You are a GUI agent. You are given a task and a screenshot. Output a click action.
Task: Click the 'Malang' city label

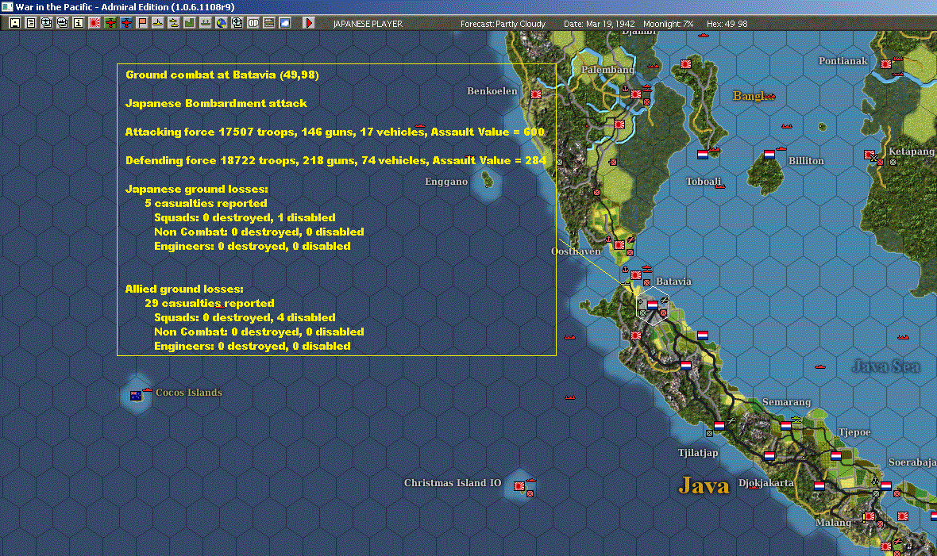[x=834, y=523]
